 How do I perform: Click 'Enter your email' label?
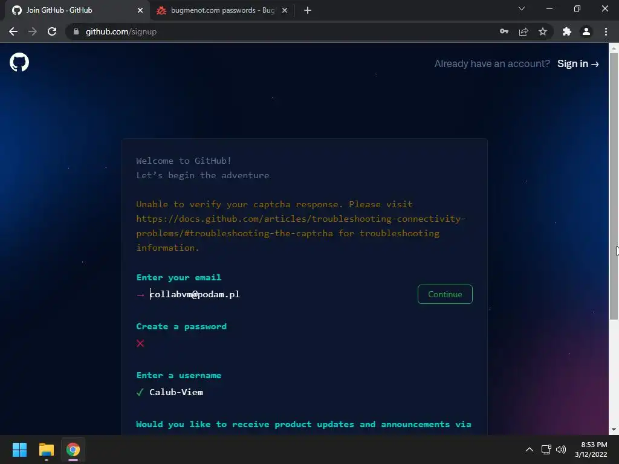click(179, 277)
